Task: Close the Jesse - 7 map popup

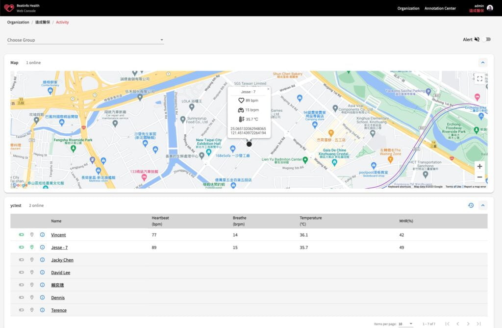Action: (x=268, y=89)
